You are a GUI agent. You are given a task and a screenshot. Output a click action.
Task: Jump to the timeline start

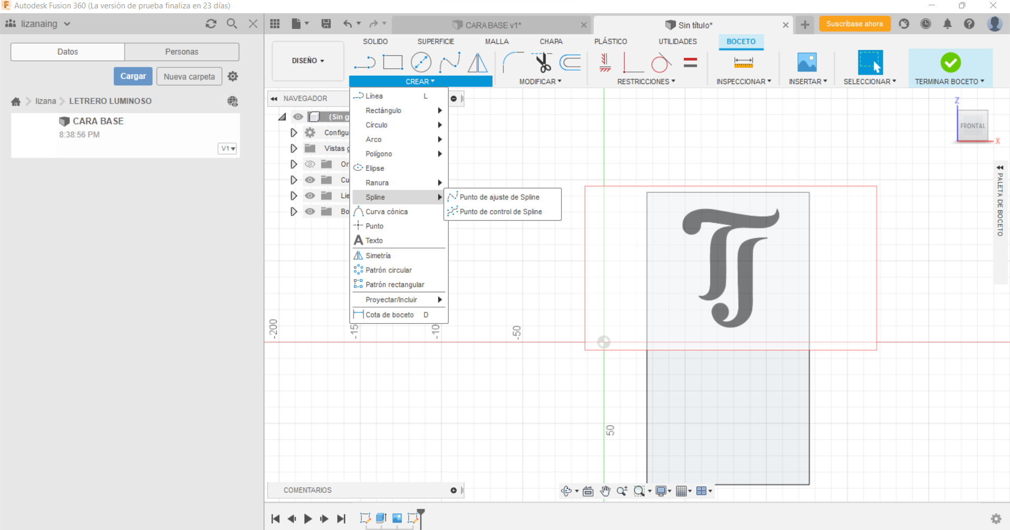(275, 519)
